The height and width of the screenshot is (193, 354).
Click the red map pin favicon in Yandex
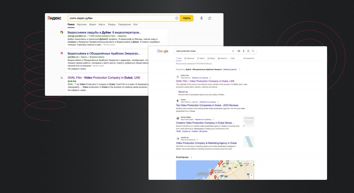62,53
